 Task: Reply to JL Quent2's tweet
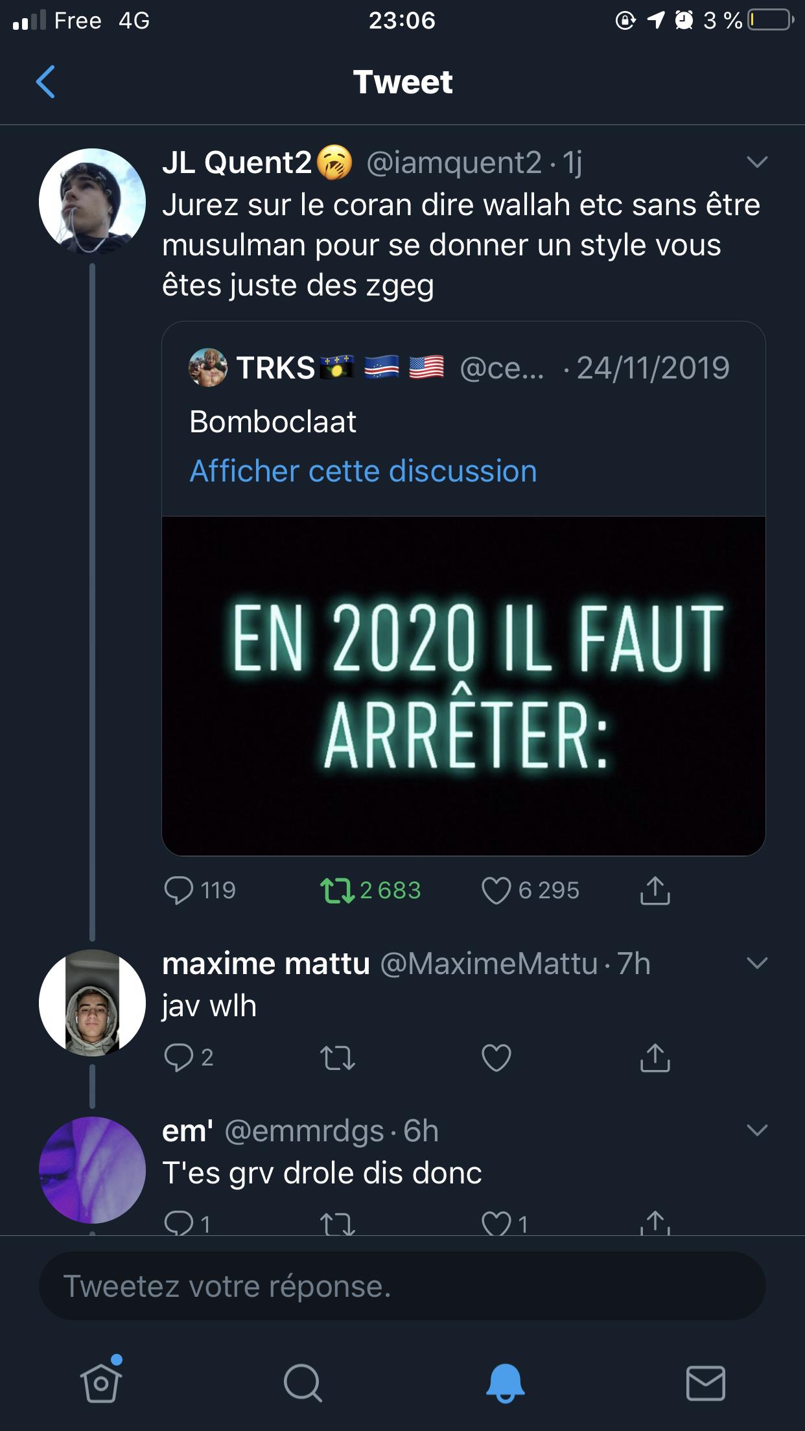(179, 890)
